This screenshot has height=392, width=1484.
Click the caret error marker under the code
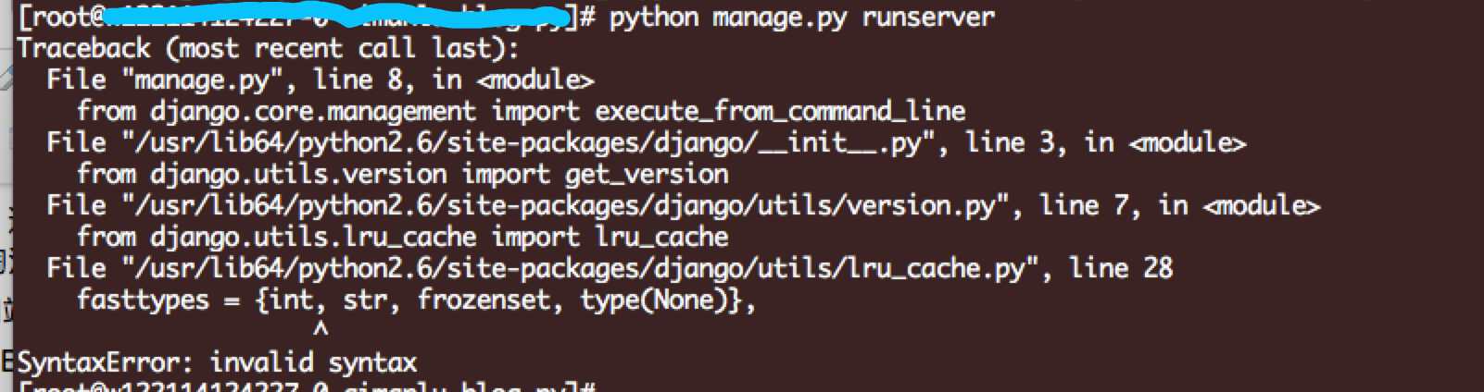pos(321,328)
